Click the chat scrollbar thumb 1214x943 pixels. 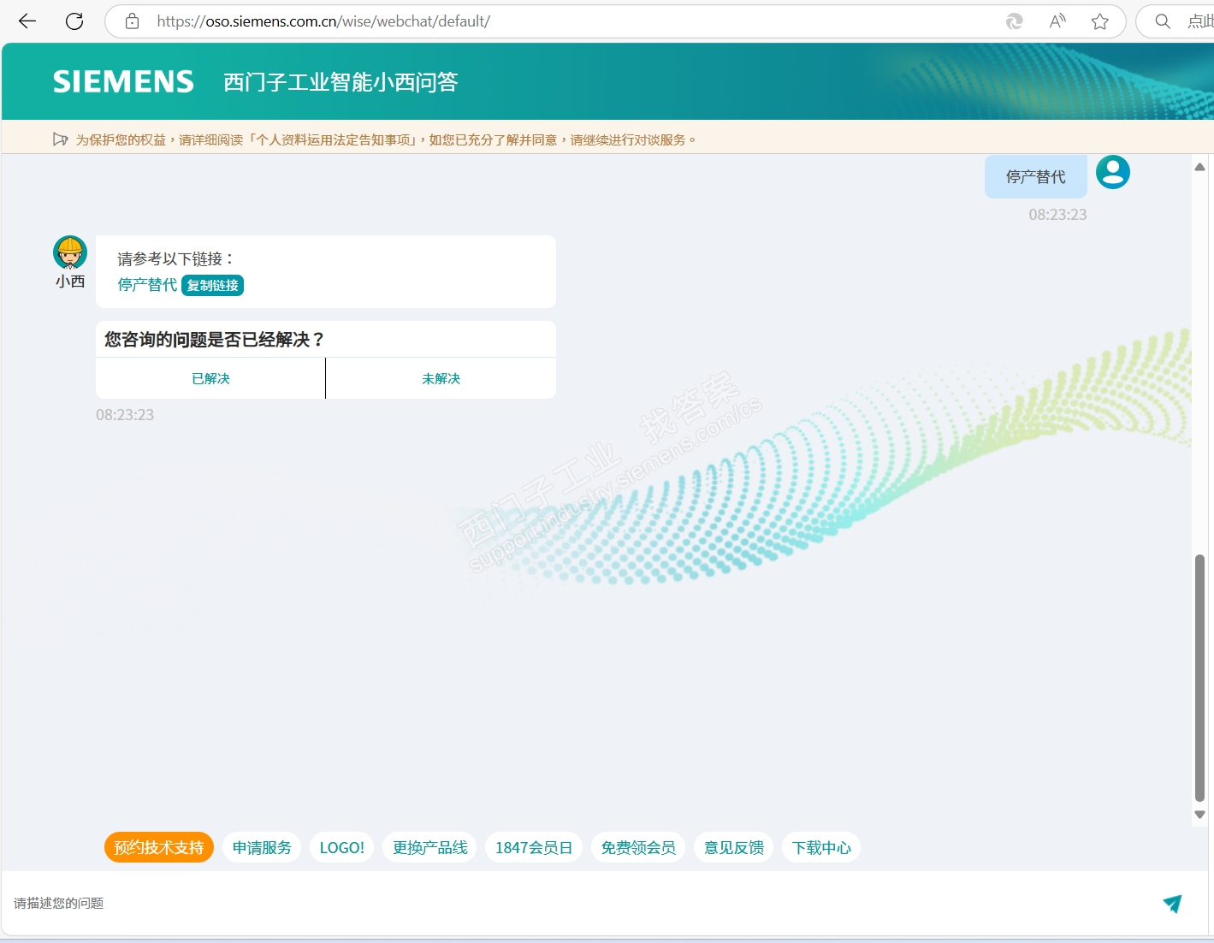coord(1199,678)
